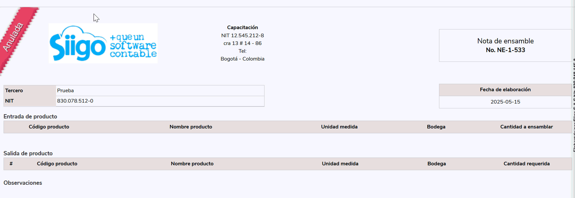575x198 pixels.
Task: Click the Salida de producto heading
Action: click(x=28, y=153)
